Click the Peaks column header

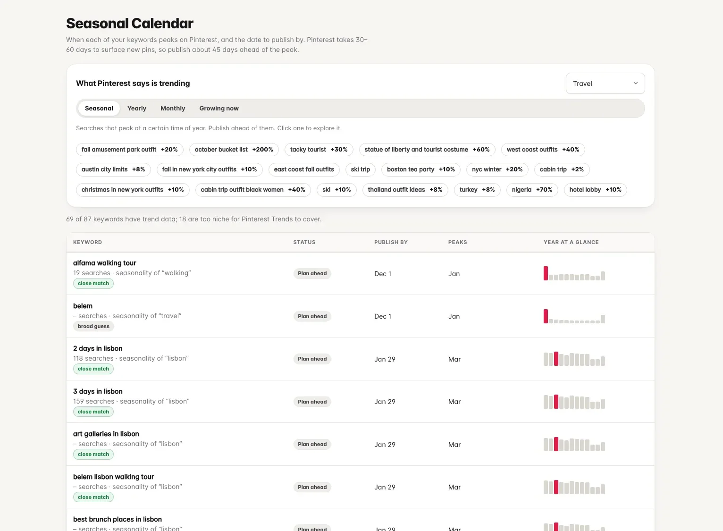click(x=458, y=242)
